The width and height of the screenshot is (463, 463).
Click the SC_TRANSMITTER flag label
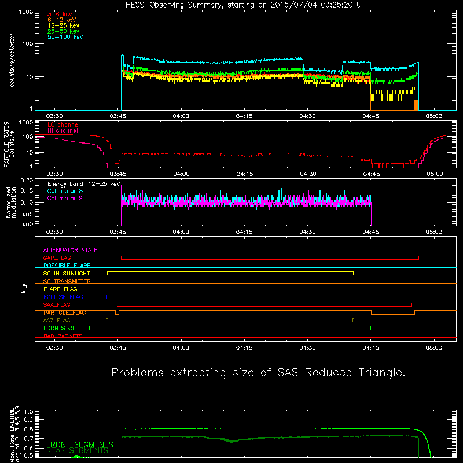point(67,281)
